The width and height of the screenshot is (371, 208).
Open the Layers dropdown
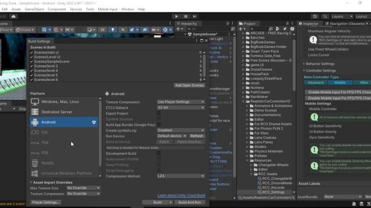pyautogui.click(x=342, y=16)
